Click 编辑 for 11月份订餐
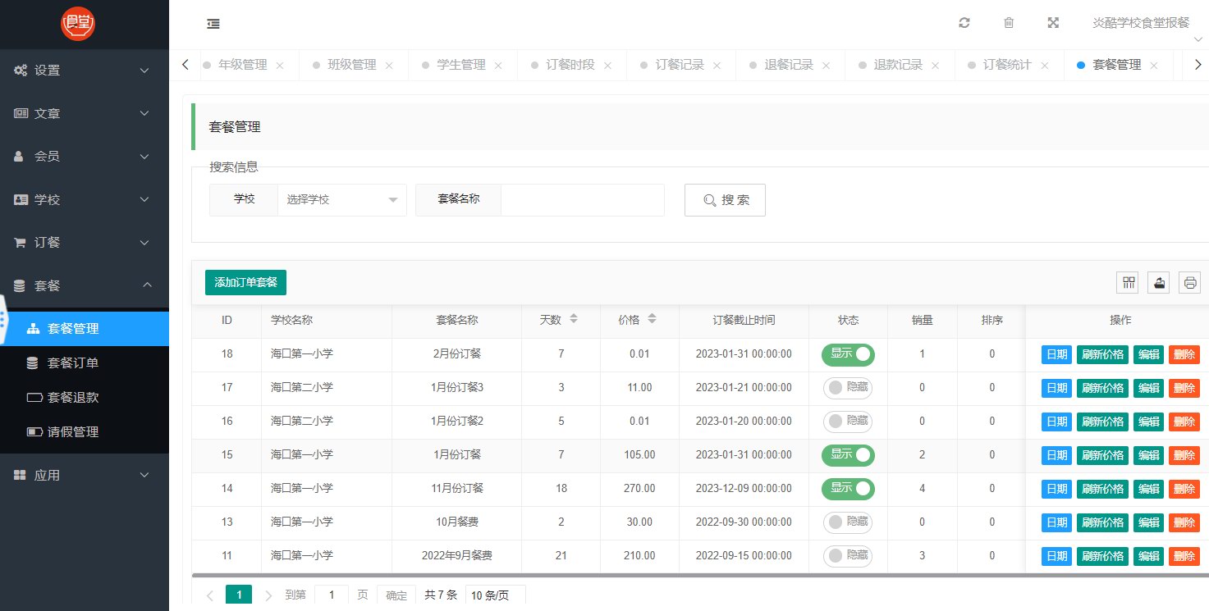The image size is (1209, 611). pos(1148,489)
